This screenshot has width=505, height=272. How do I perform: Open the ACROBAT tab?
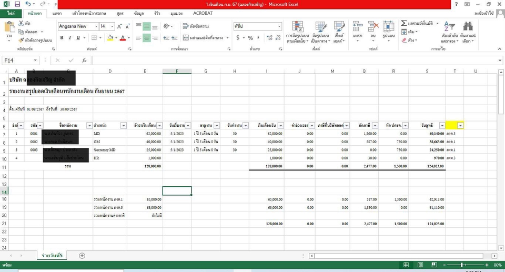point(203,13)
